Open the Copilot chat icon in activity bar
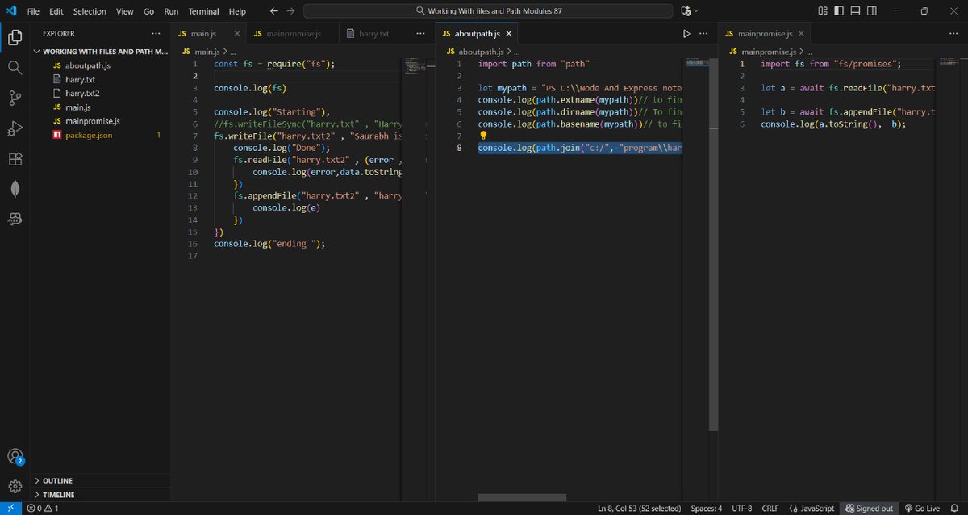The image size is (968, 515). tap(15, 219)
